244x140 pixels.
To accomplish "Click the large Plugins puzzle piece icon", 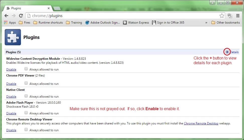I will 13,37.
